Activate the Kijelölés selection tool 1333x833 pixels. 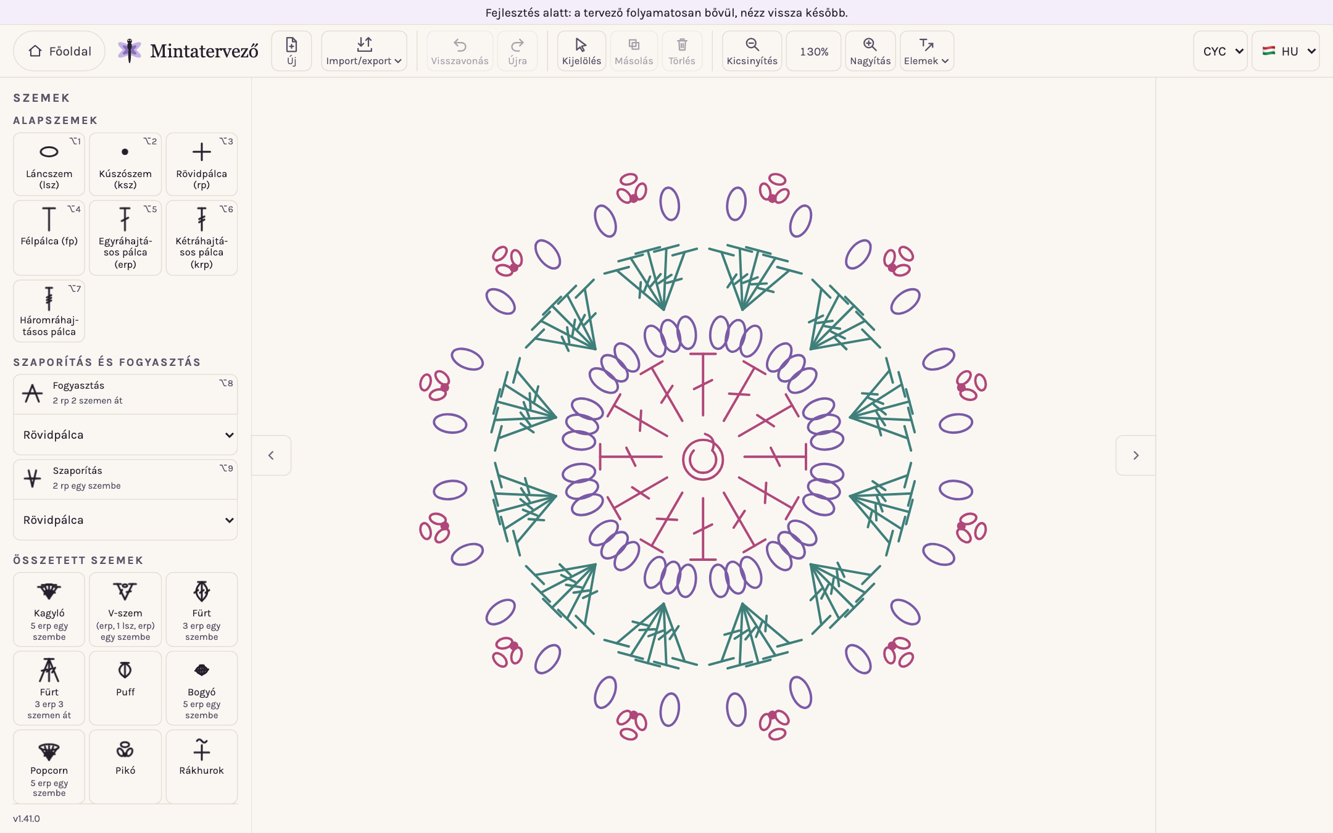pos(581,51)
